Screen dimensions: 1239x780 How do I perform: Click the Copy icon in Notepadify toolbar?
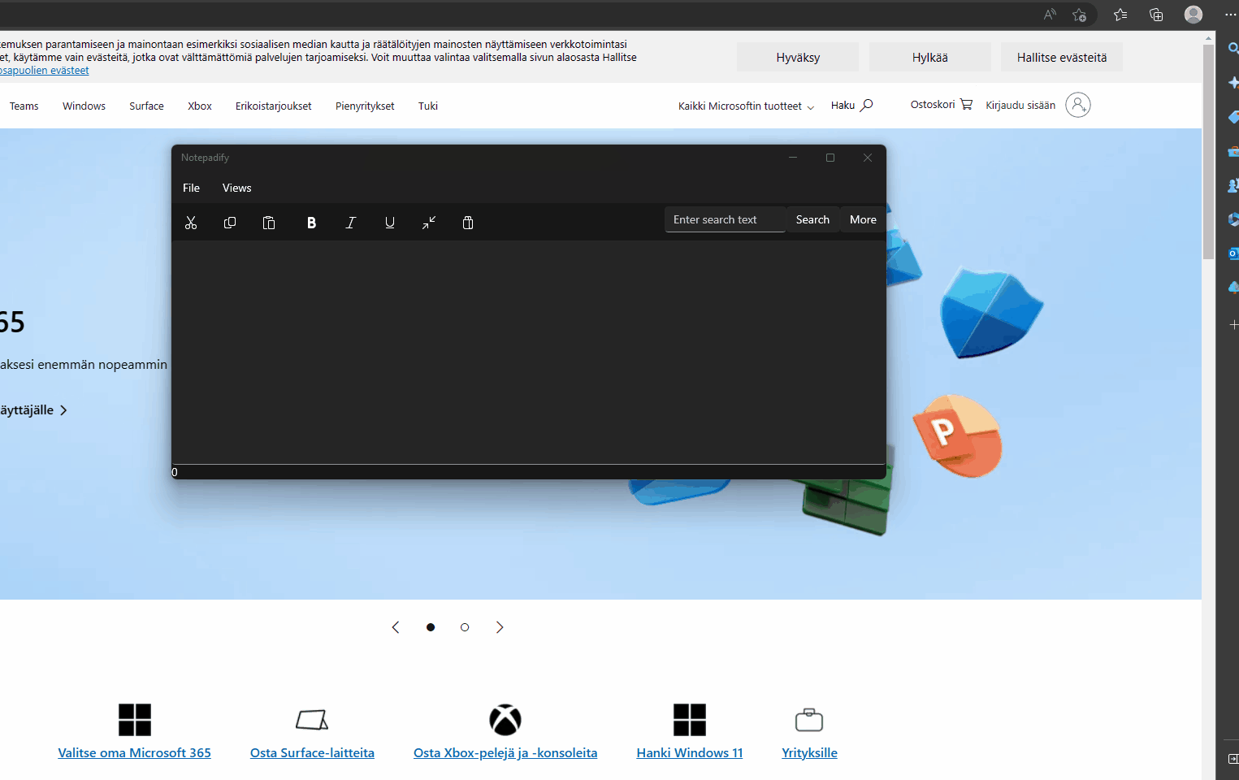tap(230, 223)
